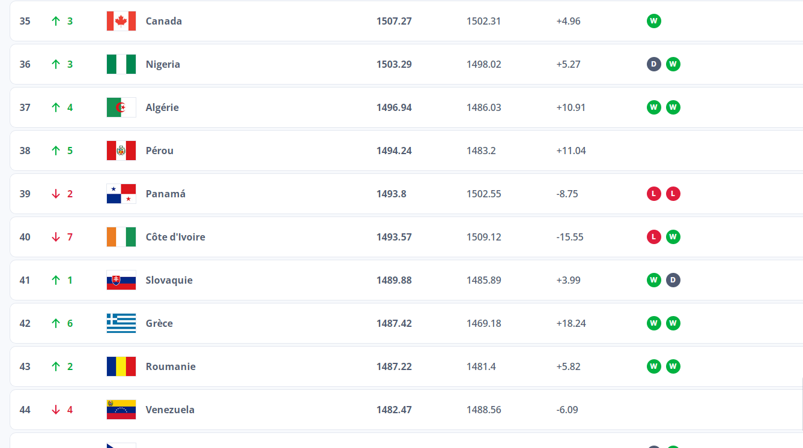803x448 pixels.
Task: Click Pérou's green up arrow rank change
Action: 56,151
